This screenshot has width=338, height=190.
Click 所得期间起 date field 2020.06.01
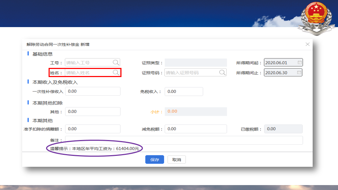(x=283, y=63)
